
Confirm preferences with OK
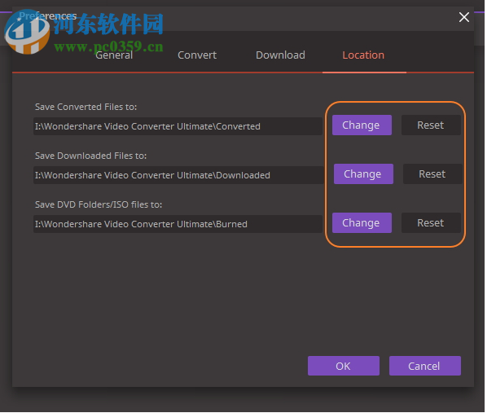point(344,366)
